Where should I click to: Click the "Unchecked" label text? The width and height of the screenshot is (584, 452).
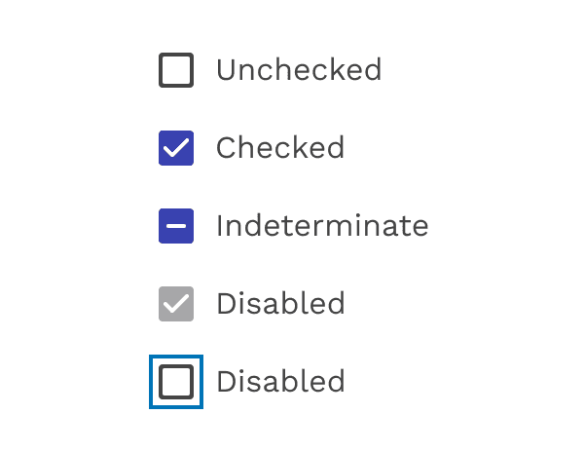coord(299,70)
